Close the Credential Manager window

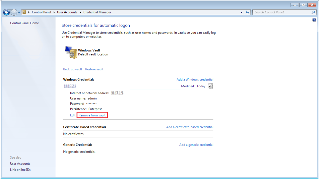(312, 5)
